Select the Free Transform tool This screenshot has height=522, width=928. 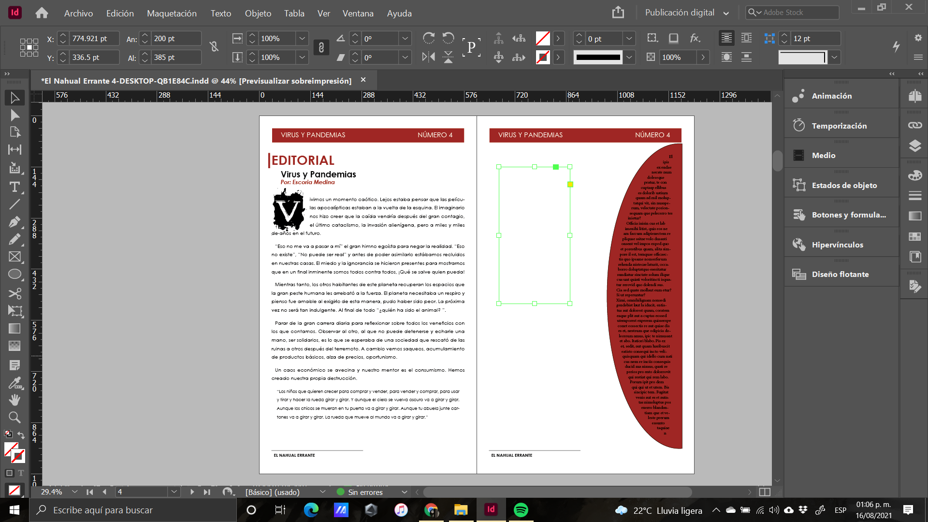tap(14, 311)
